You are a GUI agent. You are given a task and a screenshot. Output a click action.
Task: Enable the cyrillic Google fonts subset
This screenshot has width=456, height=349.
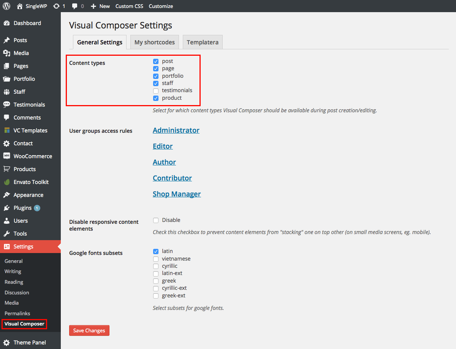[x=156, y=266]
